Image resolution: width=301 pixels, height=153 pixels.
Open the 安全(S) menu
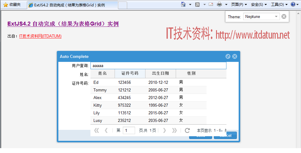[259, 5]
